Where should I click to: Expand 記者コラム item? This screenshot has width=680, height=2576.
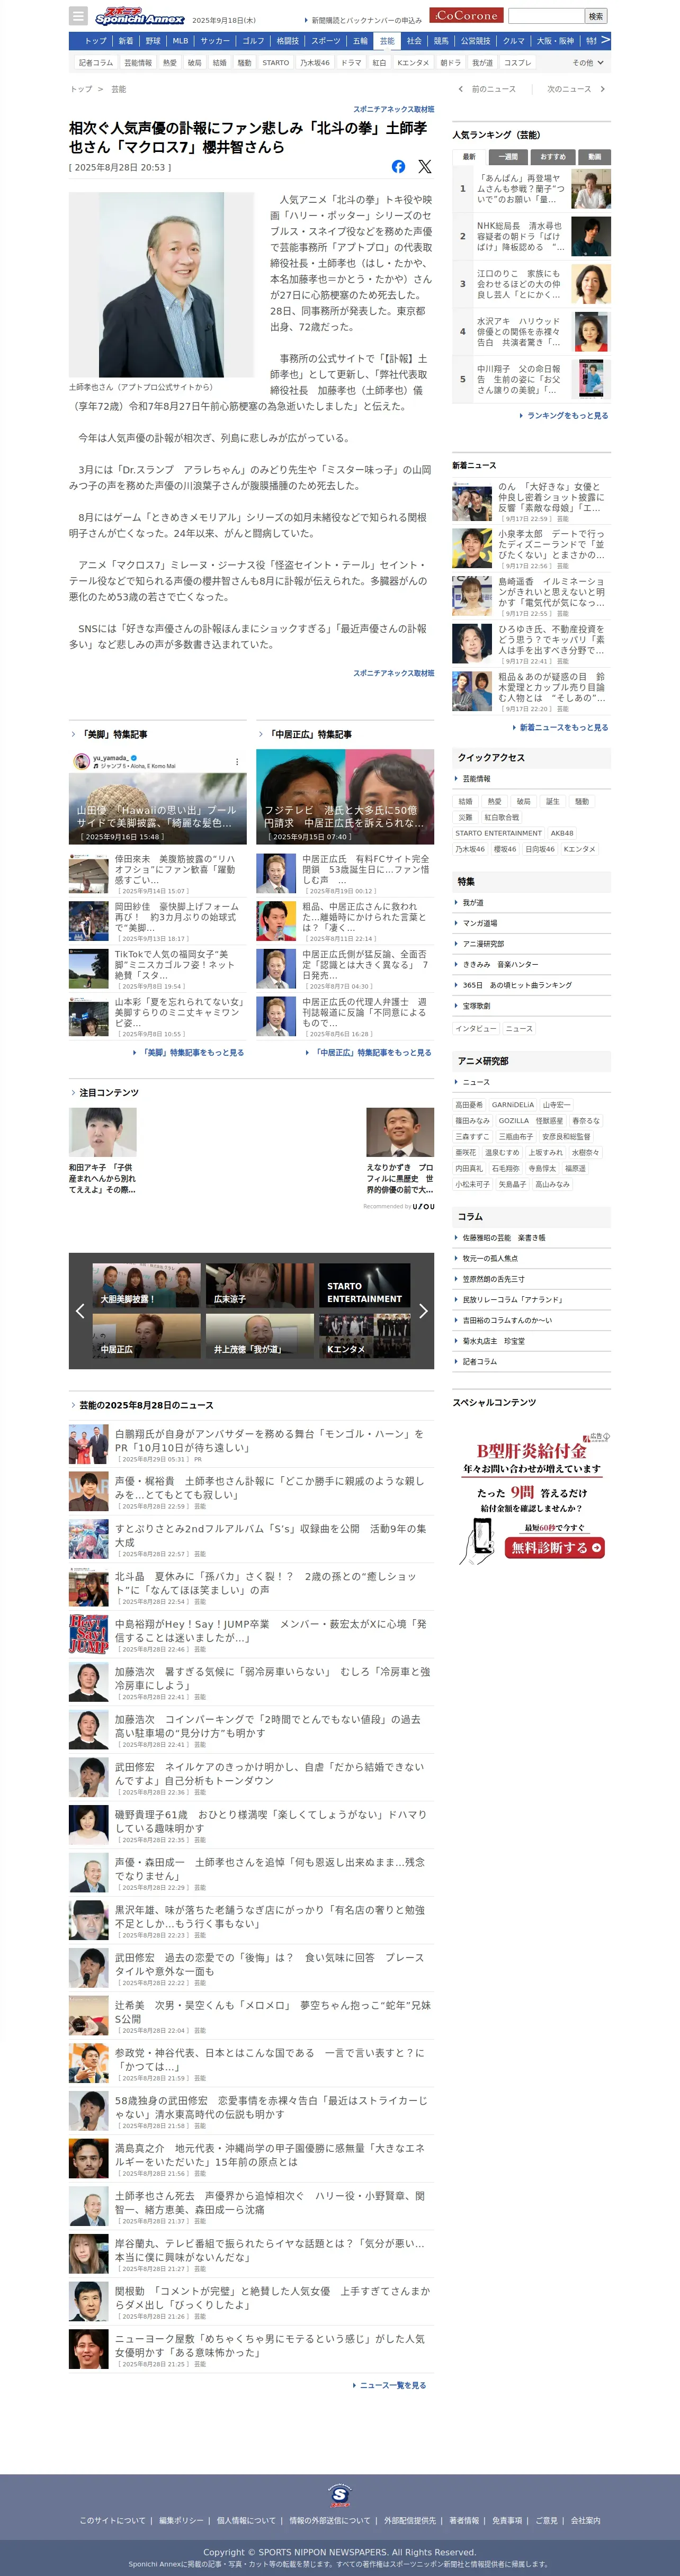click(532, 1361)
